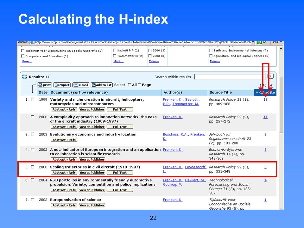Select checkbox for result 2
The width and height of the screenshot is (304, 228).
(33, 117)
